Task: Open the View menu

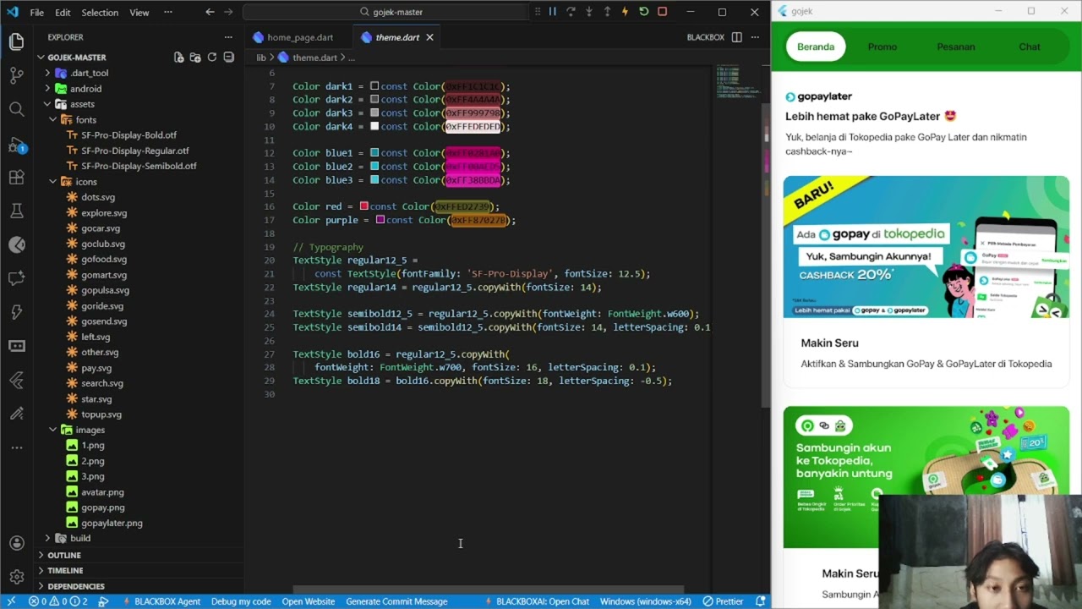Action: pos(139,13)
